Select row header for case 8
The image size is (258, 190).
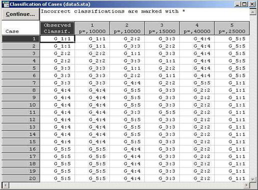20,90
